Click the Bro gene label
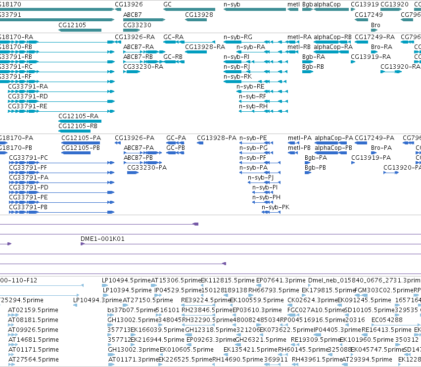421x367 pixels. (375, 25)
